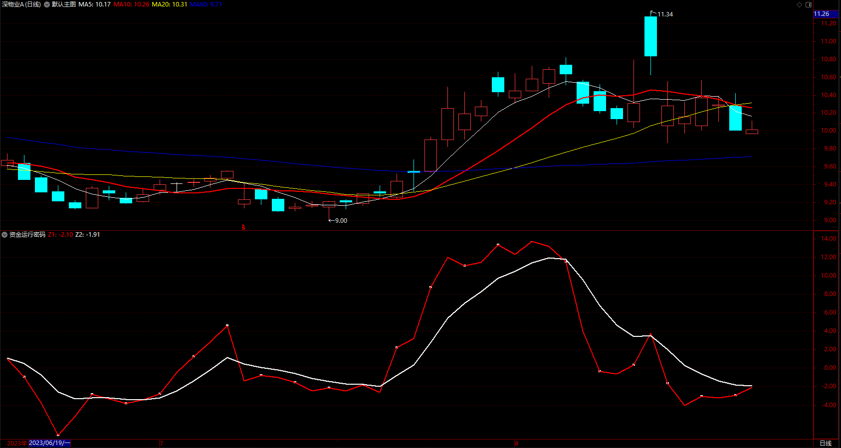Click the 0.00 indicator axis label
Screen dimensions: 841x448
coord(831,368)
